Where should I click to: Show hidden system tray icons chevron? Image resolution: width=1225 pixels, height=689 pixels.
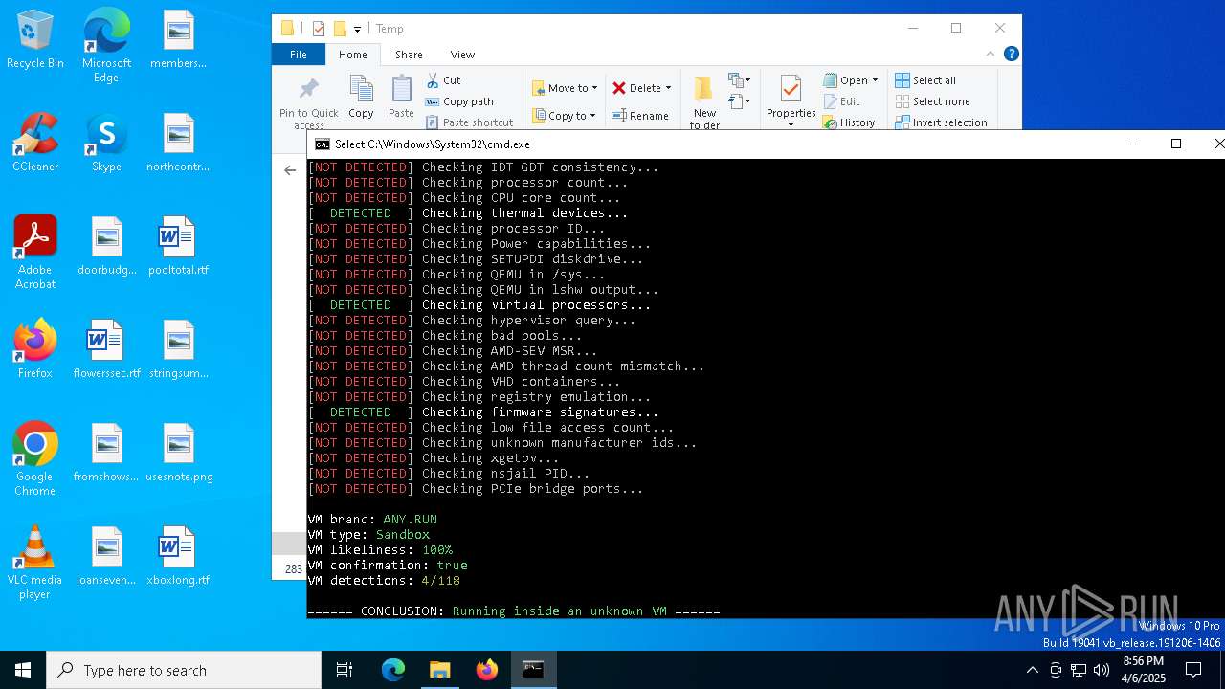1032,670
